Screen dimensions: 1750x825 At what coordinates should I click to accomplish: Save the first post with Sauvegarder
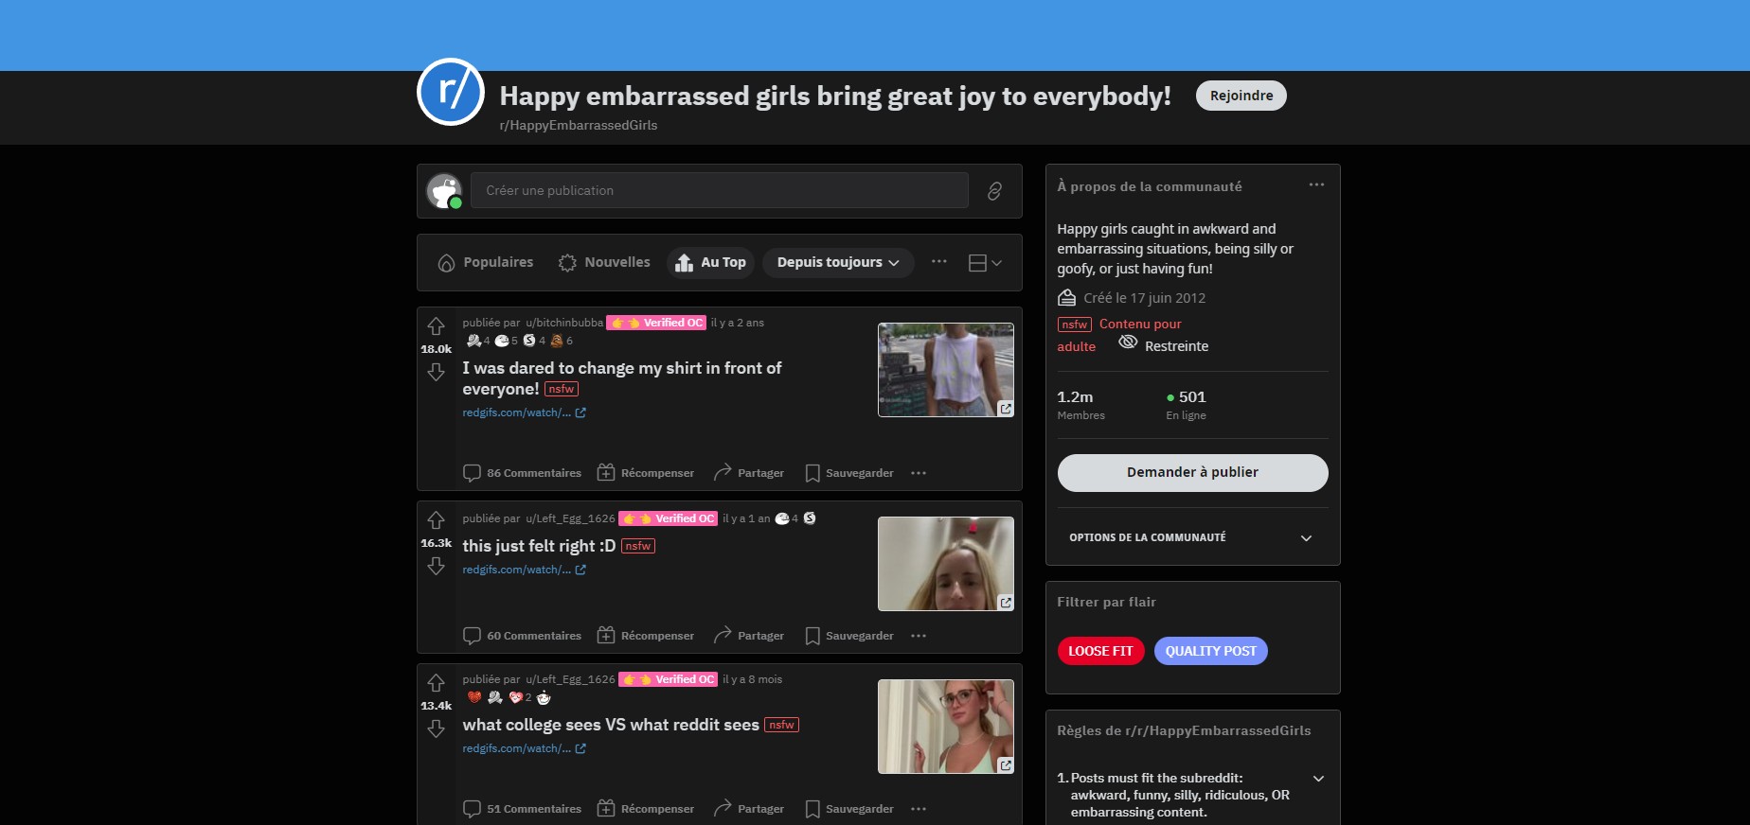point(849,473)
